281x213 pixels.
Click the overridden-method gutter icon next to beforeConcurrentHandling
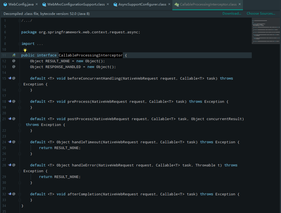coord(10,78)
